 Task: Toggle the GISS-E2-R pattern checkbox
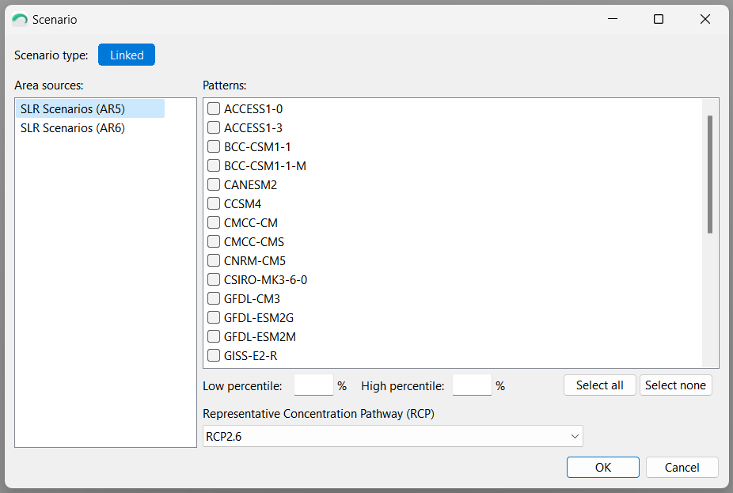214,355
